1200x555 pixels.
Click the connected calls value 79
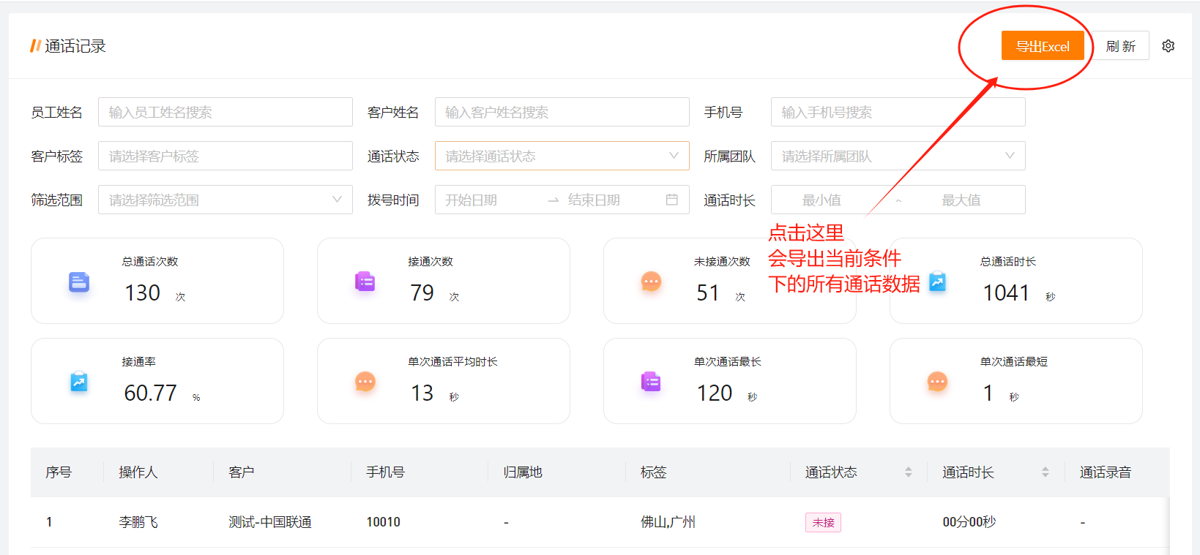[422, 292]
